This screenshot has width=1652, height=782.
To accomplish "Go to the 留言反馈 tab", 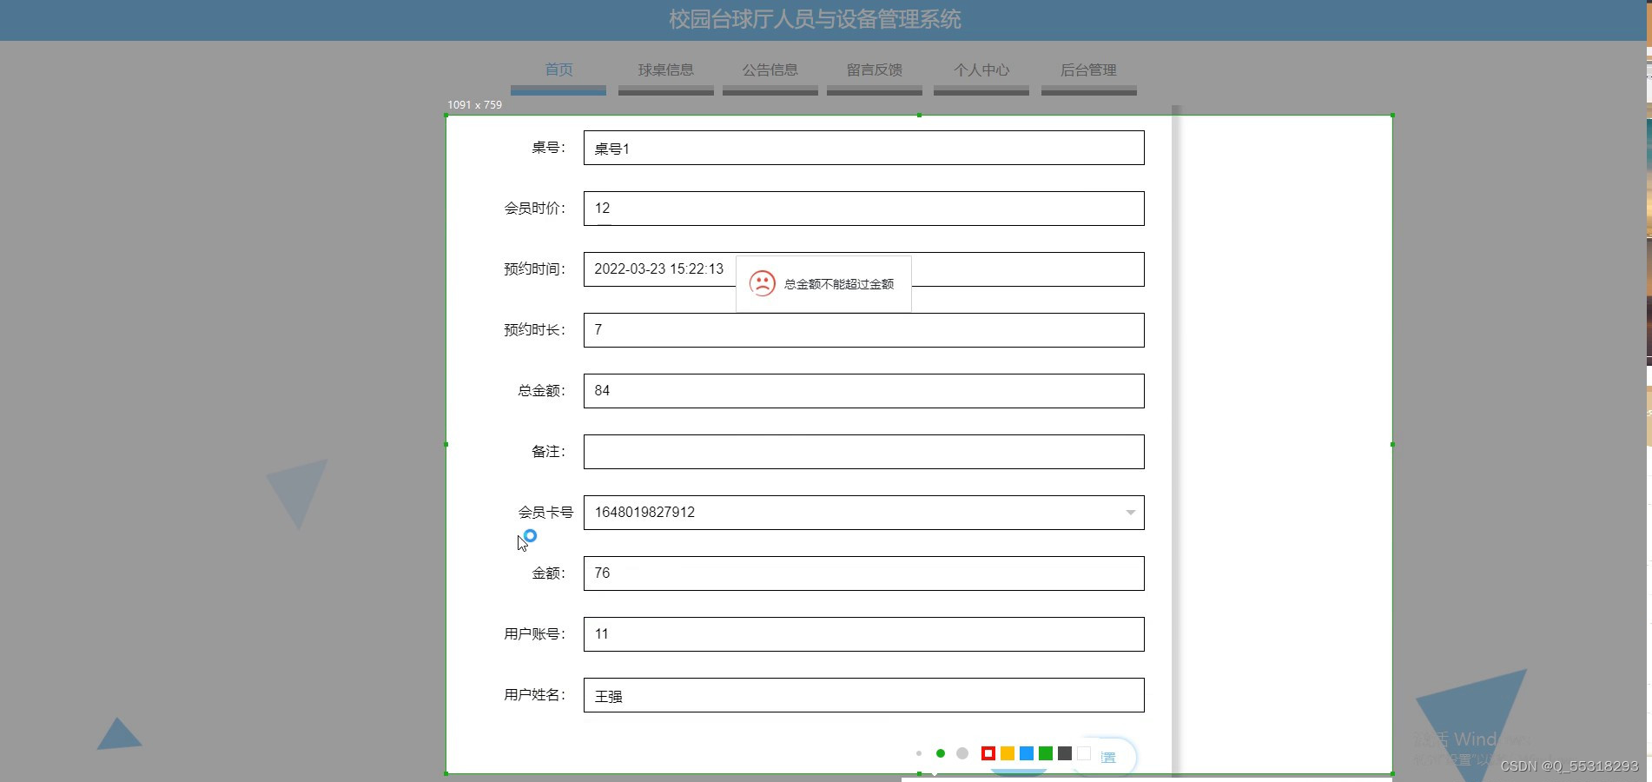I will point(874,70).
